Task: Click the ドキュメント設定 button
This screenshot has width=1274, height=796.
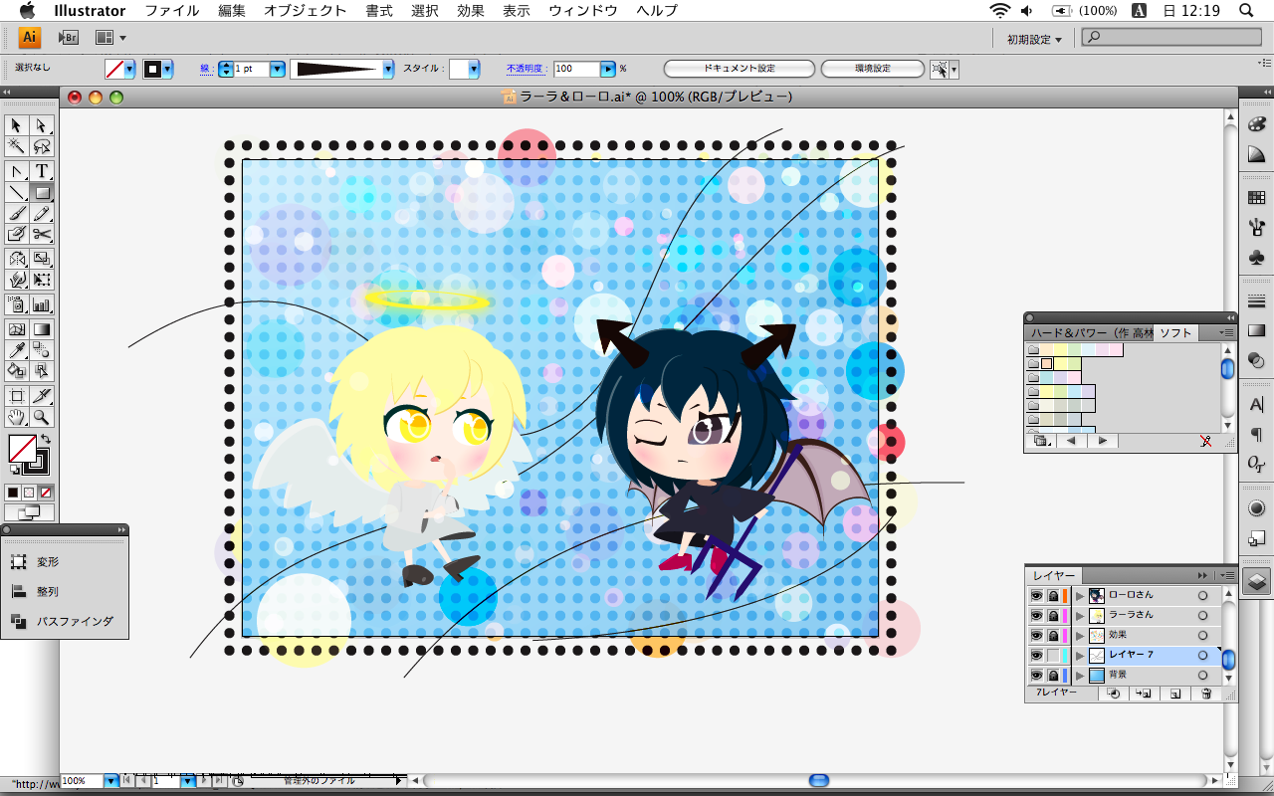Action: [739, 69]
